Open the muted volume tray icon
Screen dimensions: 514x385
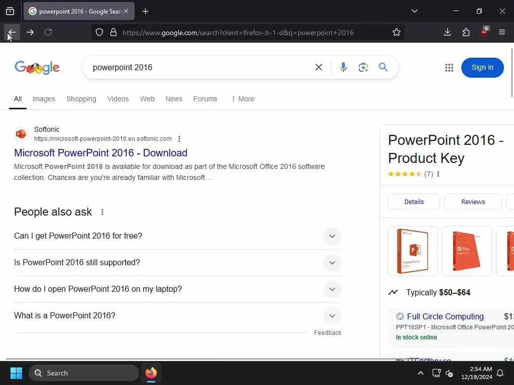click(x=449, y=373)
